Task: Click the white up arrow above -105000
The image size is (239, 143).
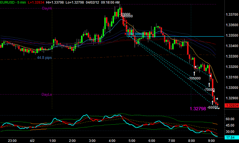Action: [x=194, y=74]
